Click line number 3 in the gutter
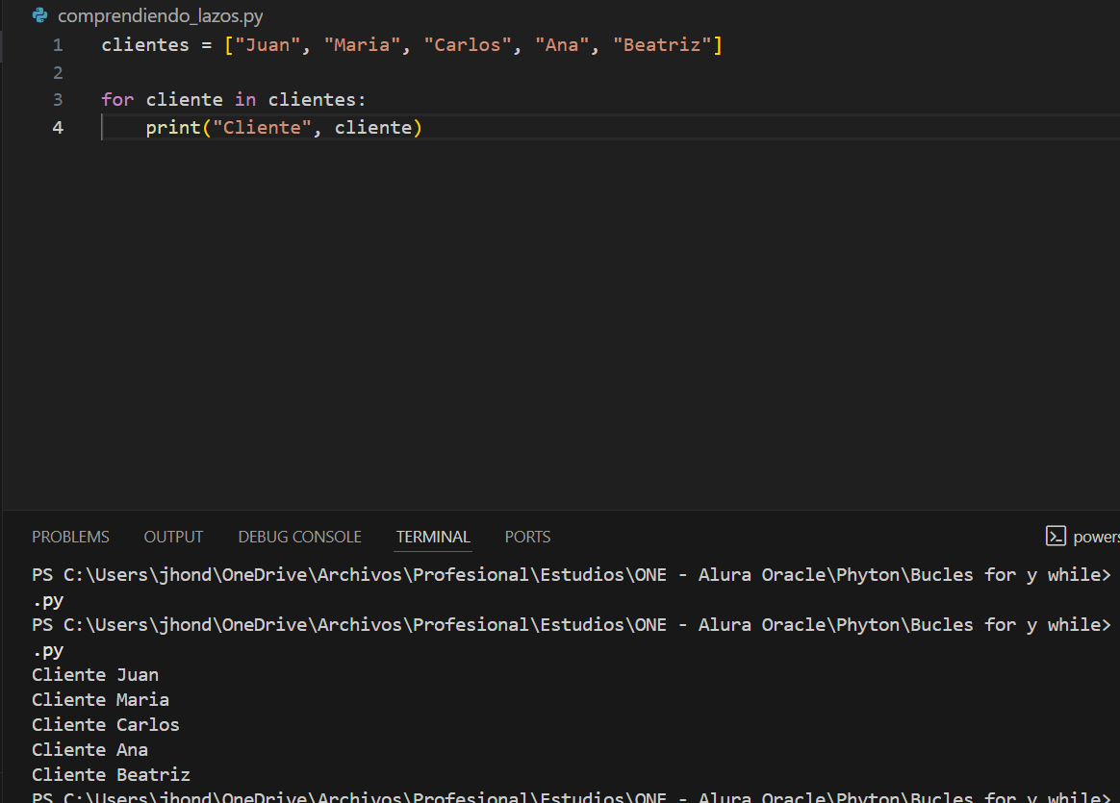This screenshot has width=1120, height=803. [x=58, y=100]
